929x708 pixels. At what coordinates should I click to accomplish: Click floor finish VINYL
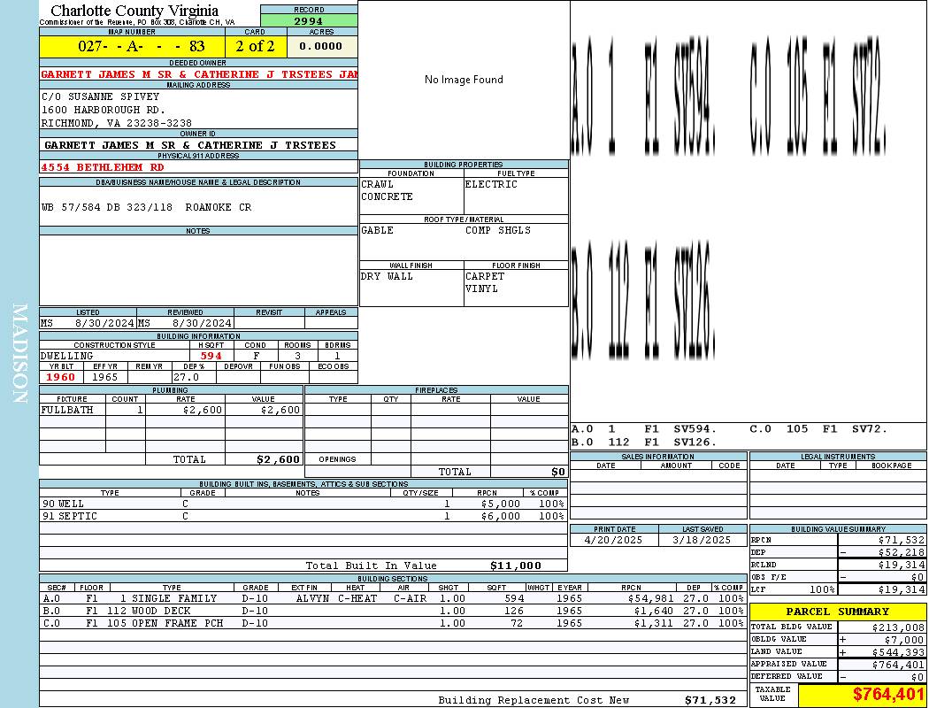pyautogui.click(x=481, y=289)
